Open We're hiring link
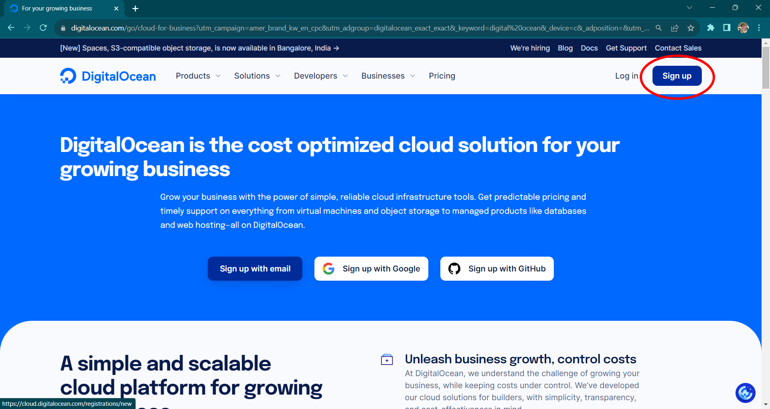Image resolution: width=770 pixels, height=409 pixels. tap(530, 48)
